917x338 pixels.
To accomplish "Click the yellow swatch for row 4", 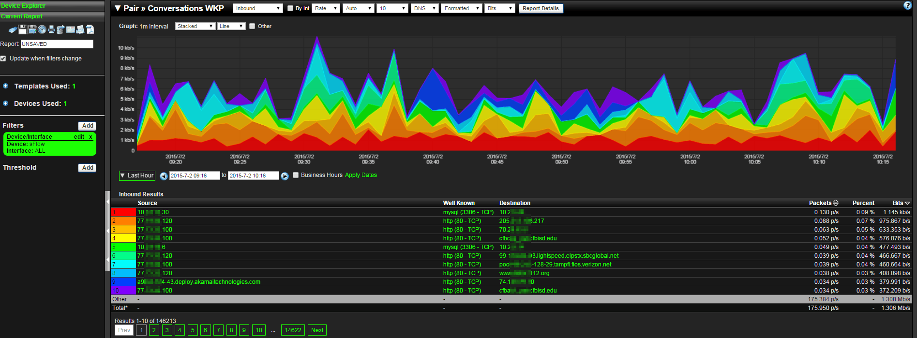I will pyautogui.click(x=123, y=238).
